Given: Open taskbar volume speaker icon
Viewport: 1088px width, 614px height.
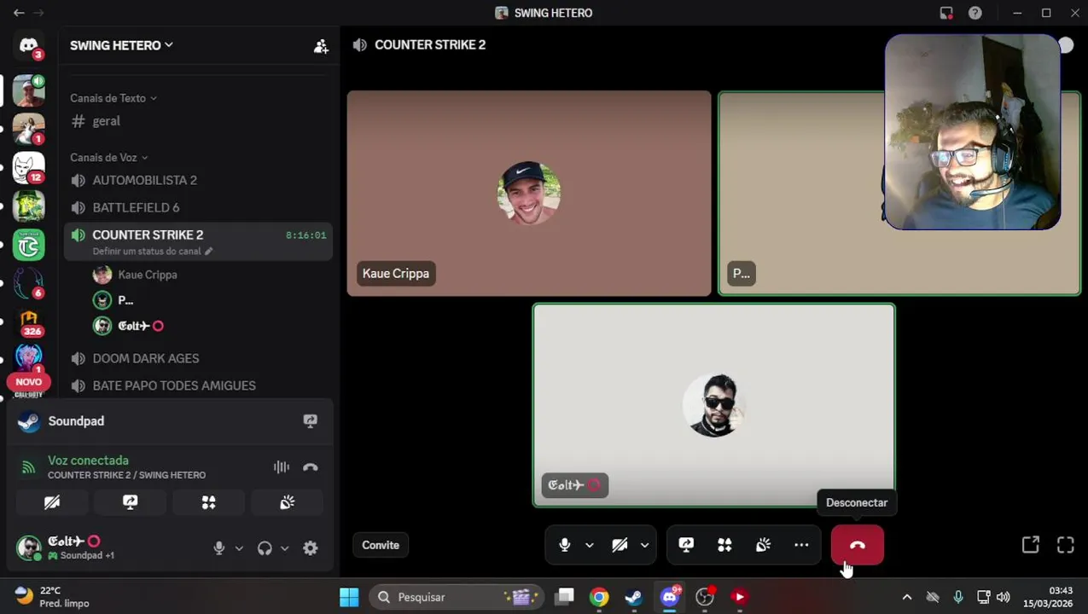Looking at the screenshot, I should [1003, 597].
